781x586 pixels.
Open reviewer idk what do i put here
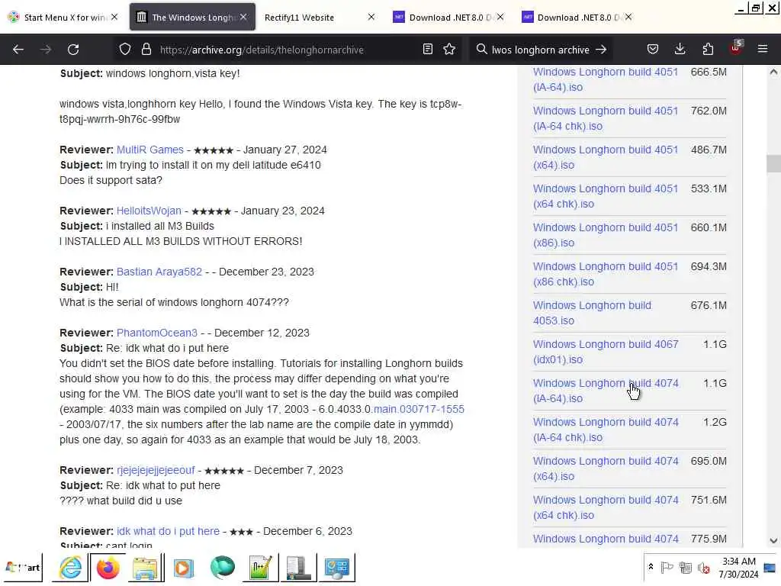[x=168, y=531]
